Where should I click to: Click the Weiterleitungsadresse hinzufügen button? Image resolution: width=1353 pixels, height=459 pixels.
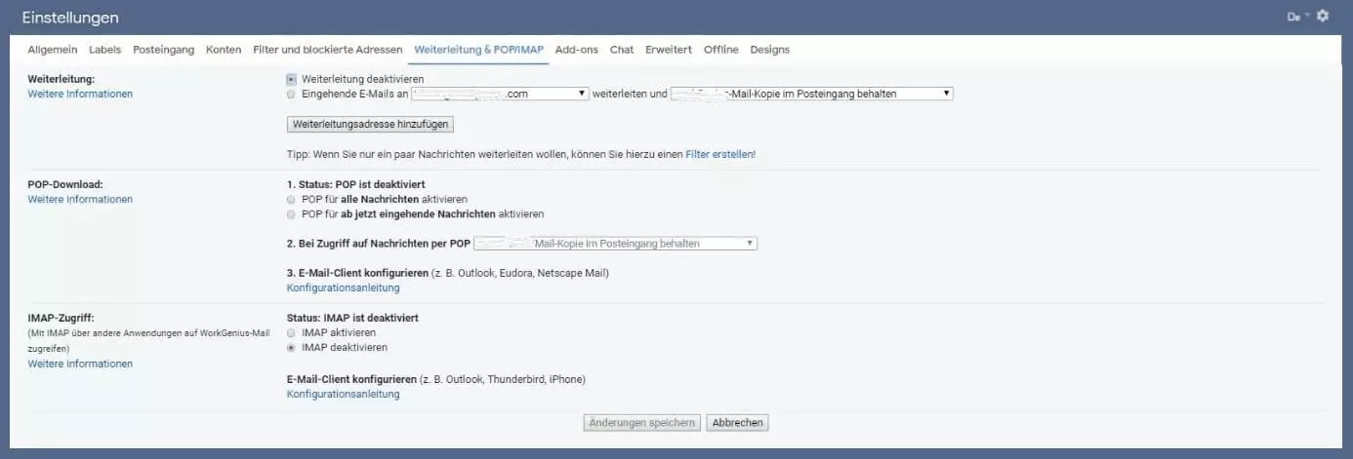(370, 125)
